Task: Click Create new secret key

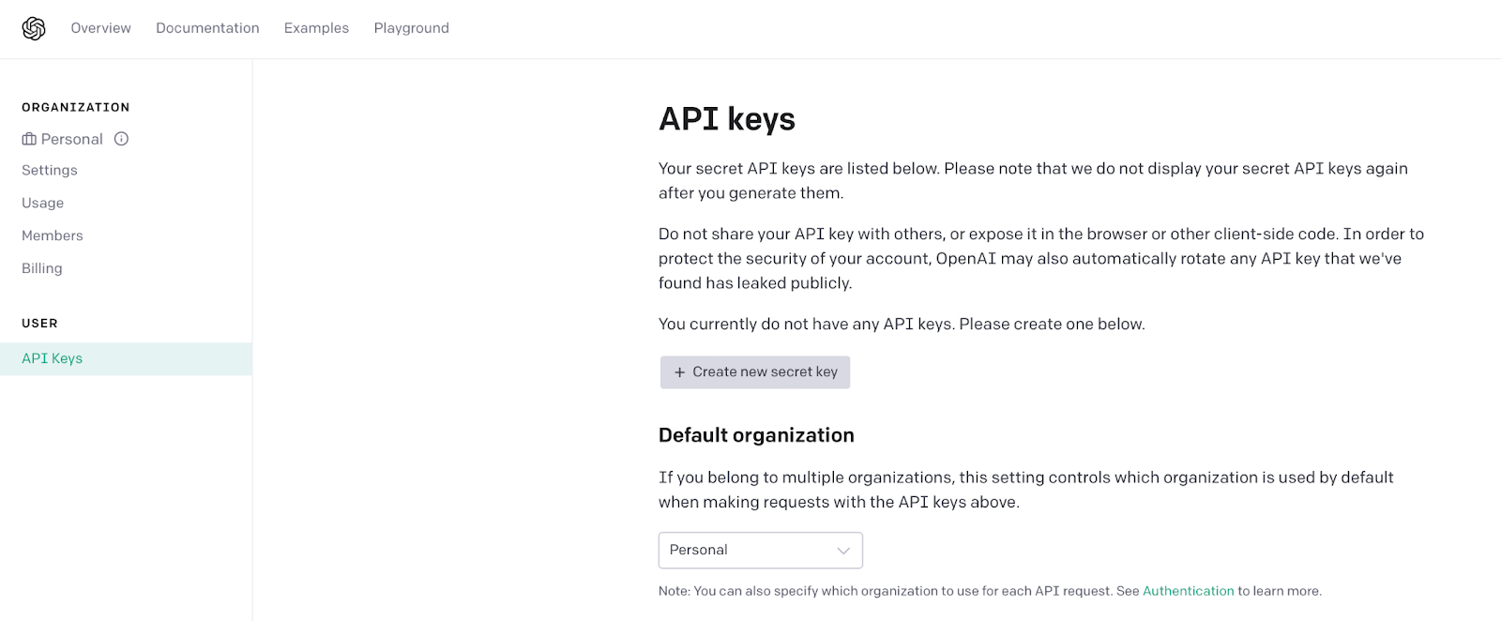Action: click(755, 372)
